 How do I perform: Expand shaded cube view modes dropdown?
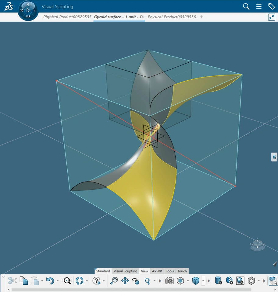point(203,281)
